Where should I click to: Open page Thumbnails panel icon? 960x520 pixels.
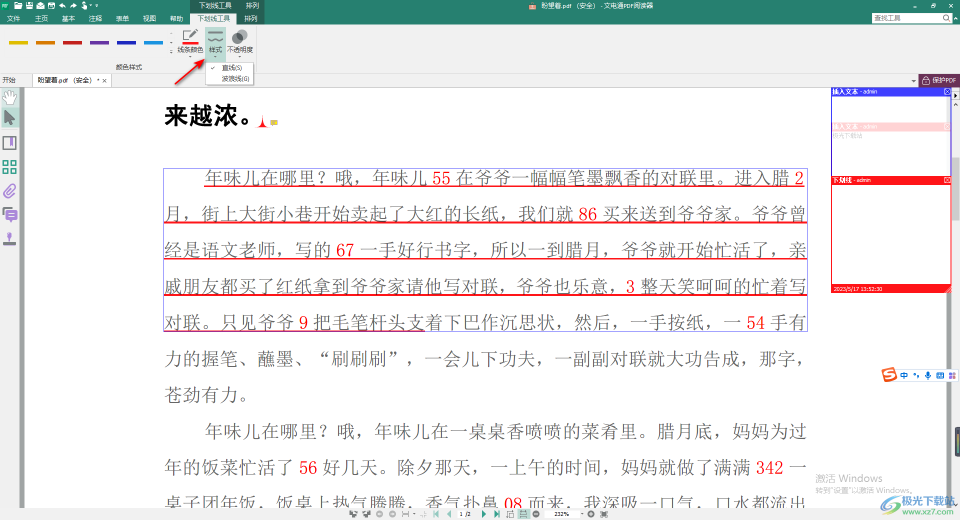pyautogui.click(x=9, y=167)
